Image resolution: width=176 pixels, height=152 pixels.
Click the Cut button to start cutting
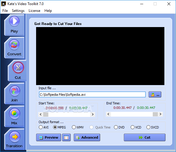pos(145,137)
